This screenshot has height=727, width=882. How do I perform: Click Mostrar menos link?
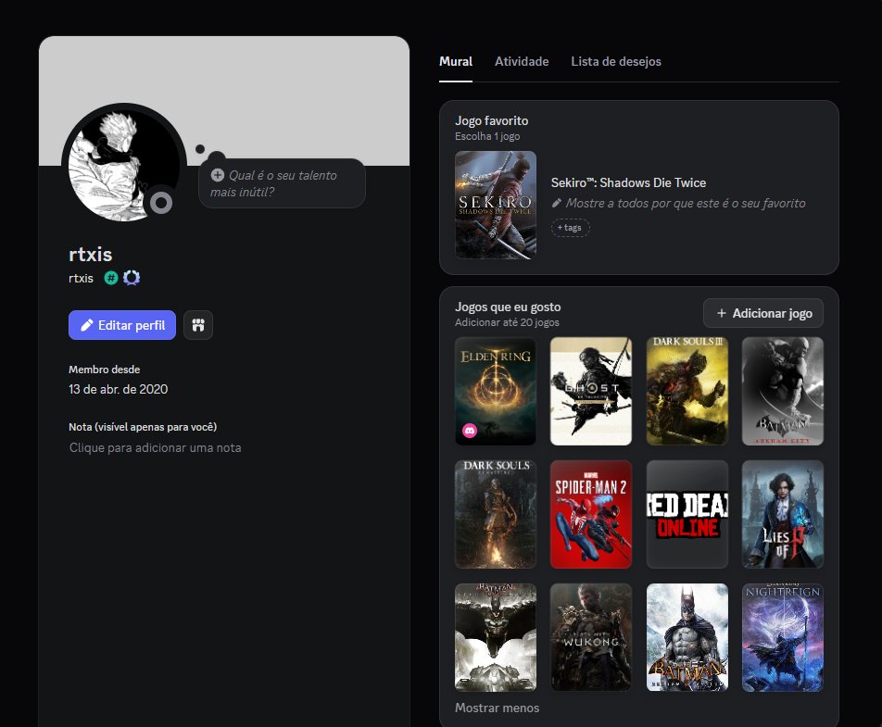point(497,708)
